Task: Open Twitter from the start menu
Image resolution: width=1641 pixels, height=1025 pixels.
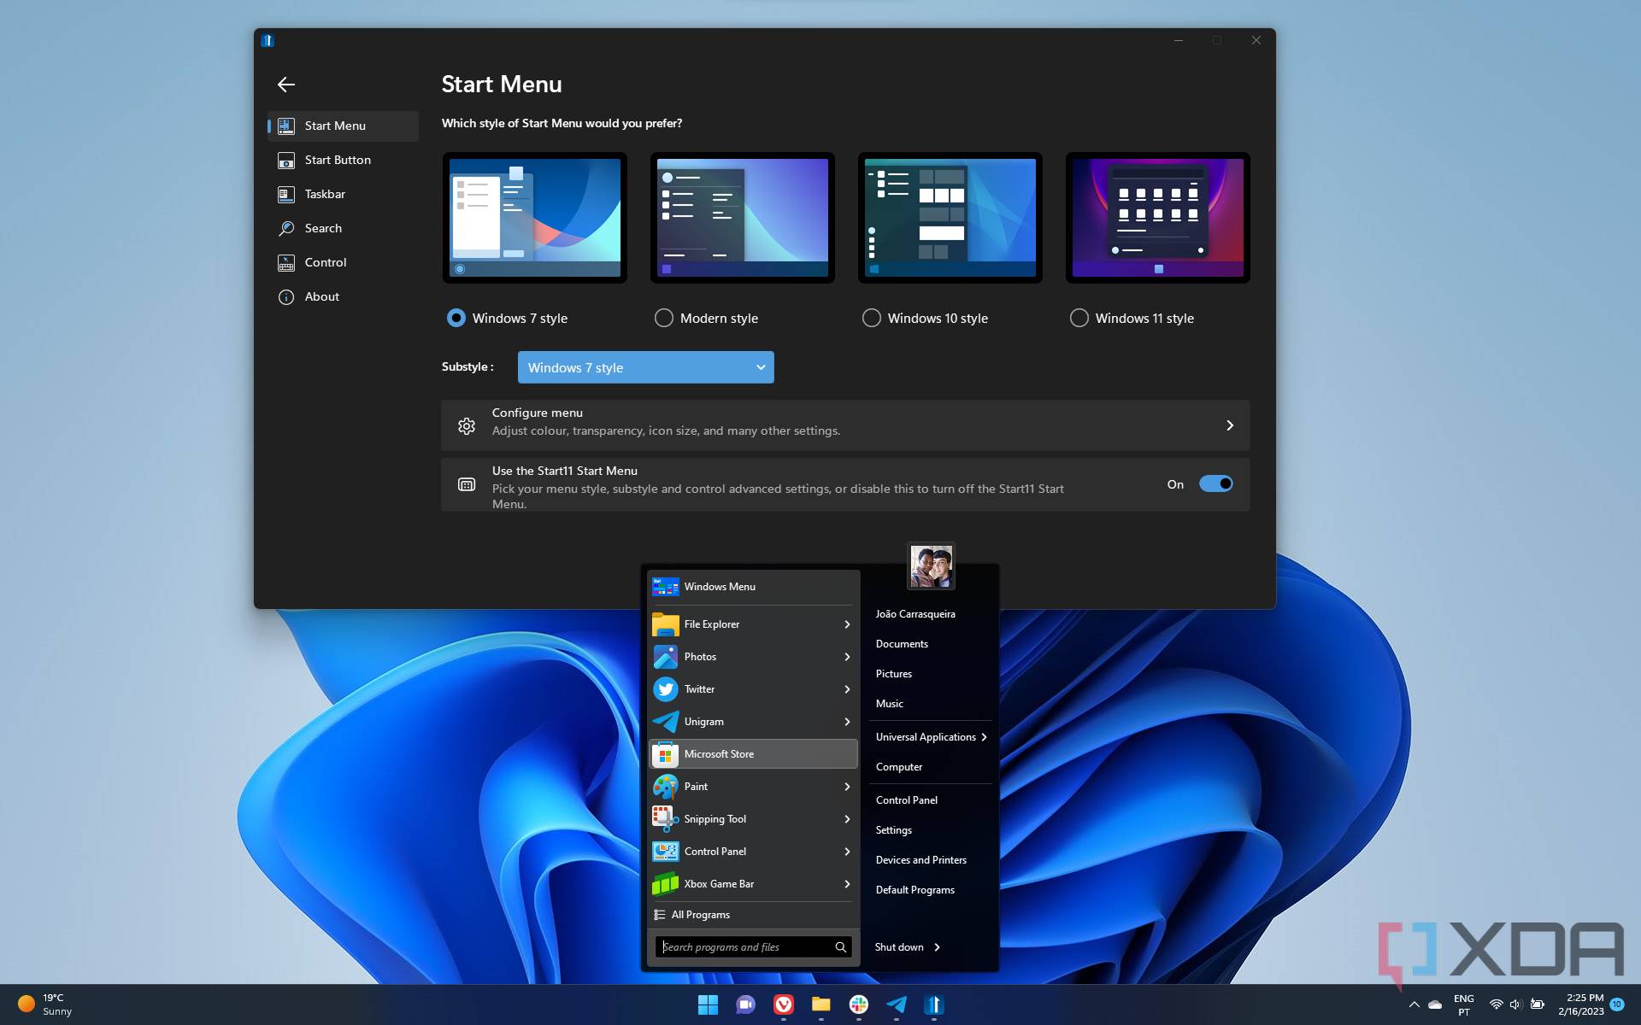Action: coord(752,689)
